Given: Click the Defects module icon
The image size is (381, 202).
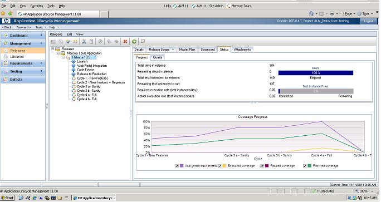Looking at the screenshot, I should (6, 80).
